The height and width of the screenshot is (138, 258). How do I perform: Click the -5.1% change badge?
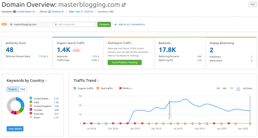click(x=76, y=51)
